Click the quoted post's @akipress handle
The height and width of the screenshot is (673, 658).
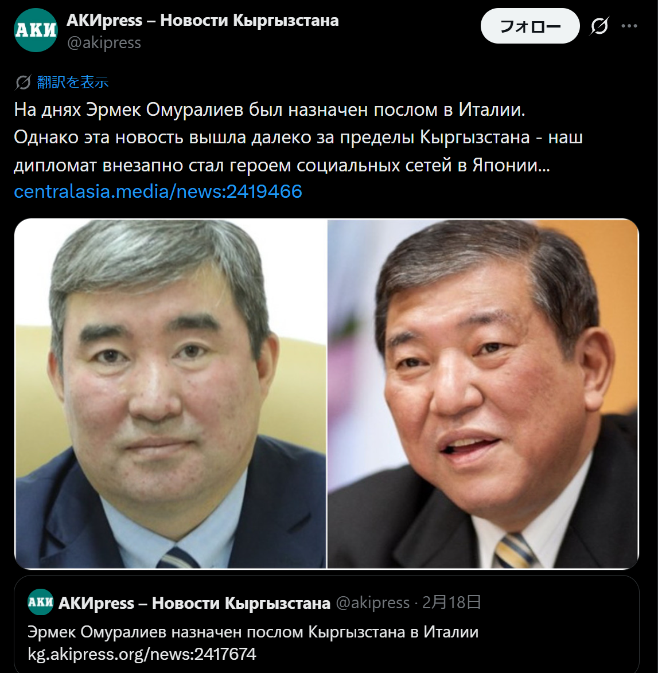click(373, 603)
